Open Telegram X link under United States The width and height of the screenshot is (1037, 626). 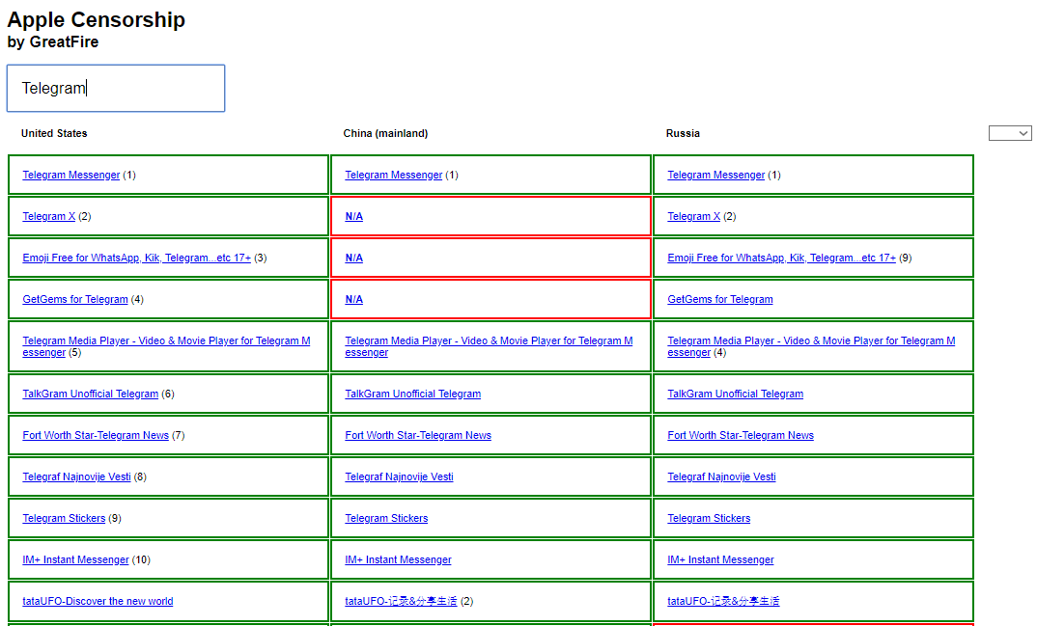(49, 217)
